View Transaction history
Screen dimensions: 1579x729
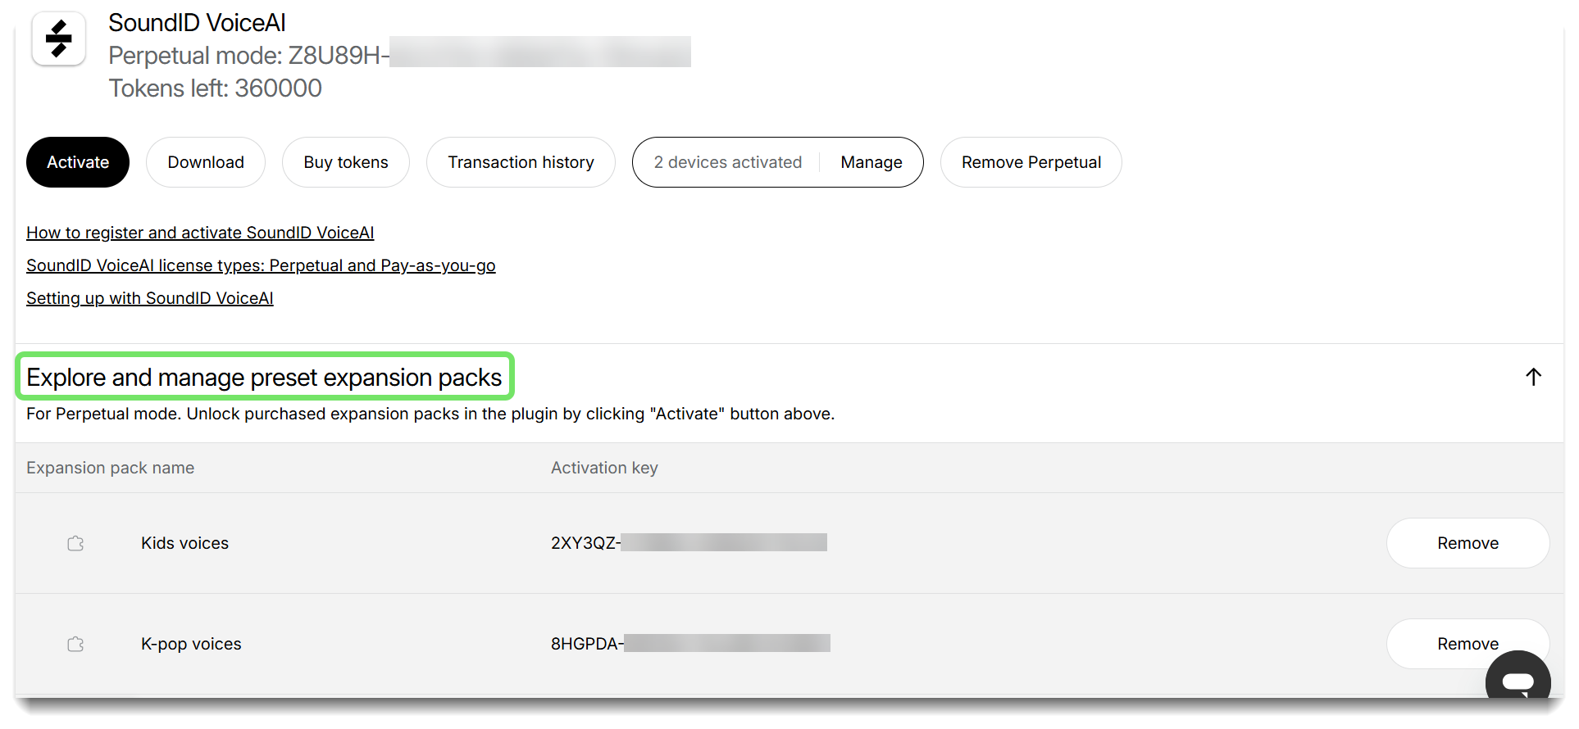521,162
